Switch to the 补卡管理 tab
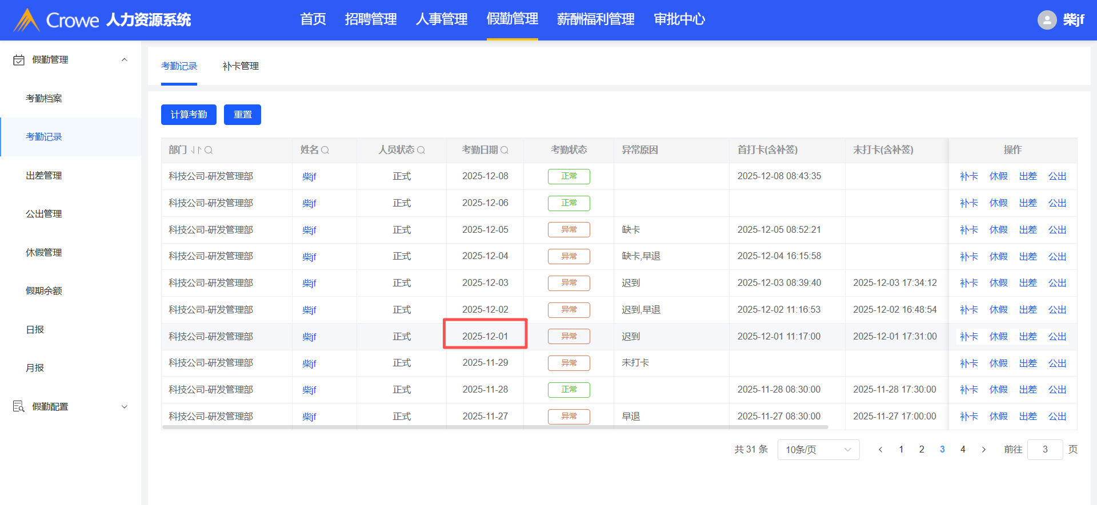The height and width of the screenshot is (505, 1097). 241,66
